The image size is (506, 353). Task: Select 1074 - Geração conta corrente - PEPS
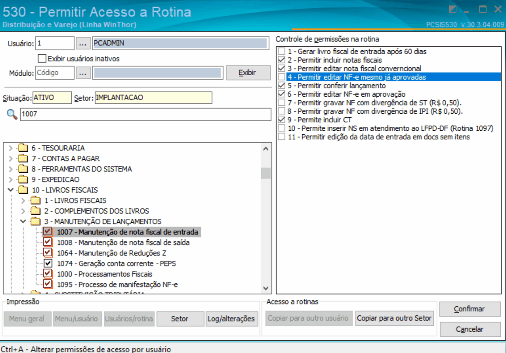116,263
